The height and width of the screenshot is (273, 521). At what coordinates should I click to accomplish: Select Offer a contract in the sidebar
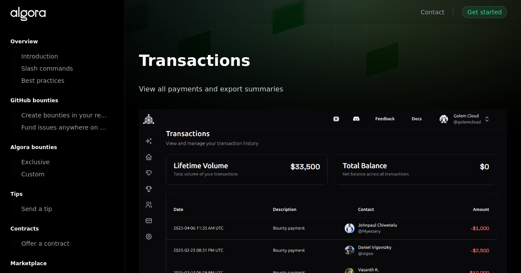click(x=45, y=243)
